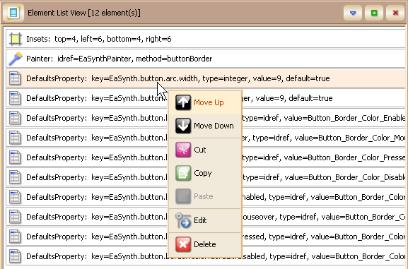Viewport: 408px width, 269px height.
Task: Click document icon of Button_Border_Color_Disabl row
Action: [15, 177]
